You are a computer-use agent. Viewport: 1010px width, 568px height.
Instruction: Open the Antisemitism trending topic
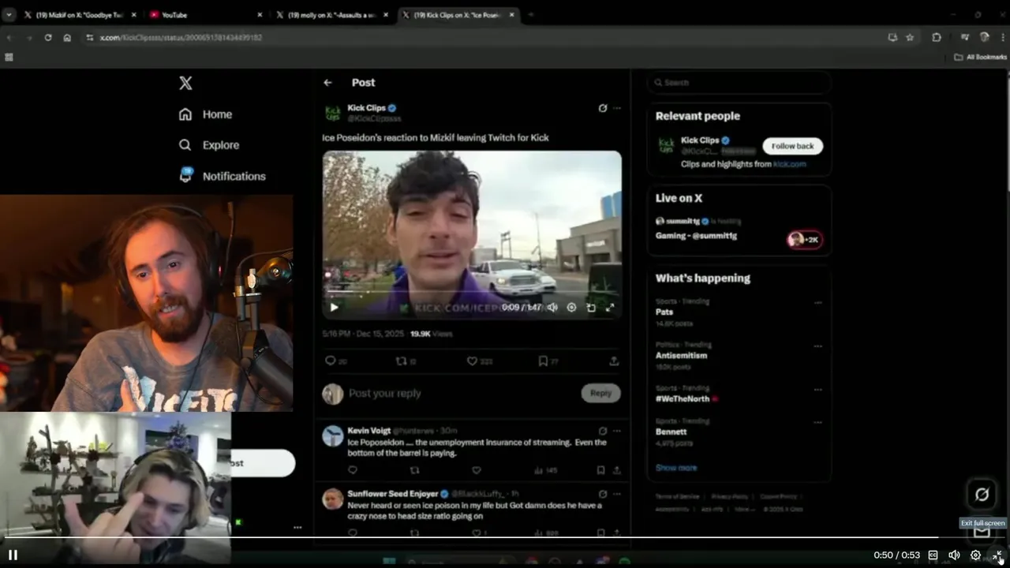pos(681,355)
